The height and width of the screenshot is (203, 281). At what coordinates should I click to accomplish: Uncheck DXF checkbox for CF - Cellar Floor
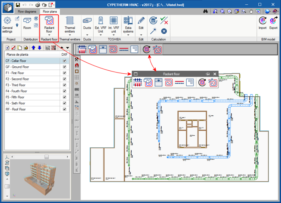pos(64,61)
